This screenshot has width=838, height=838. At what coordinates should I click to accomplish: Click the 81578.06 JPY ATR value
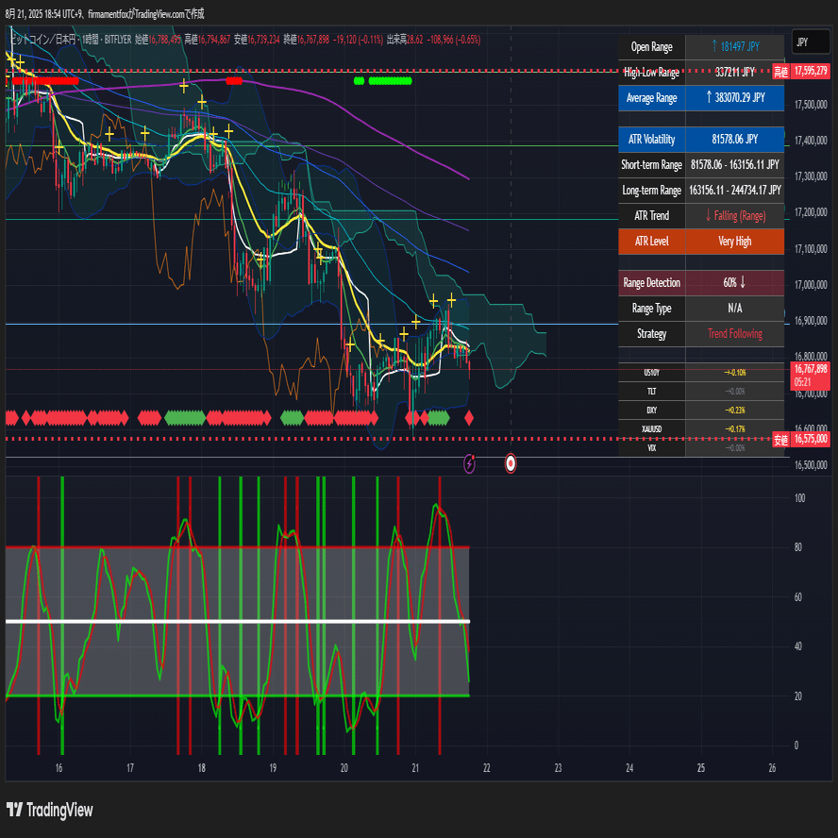click(x=735, y=140)
